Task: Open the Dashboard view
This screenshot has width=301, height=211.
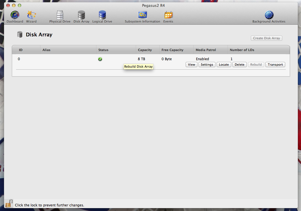Action: (x=15, y=16)
